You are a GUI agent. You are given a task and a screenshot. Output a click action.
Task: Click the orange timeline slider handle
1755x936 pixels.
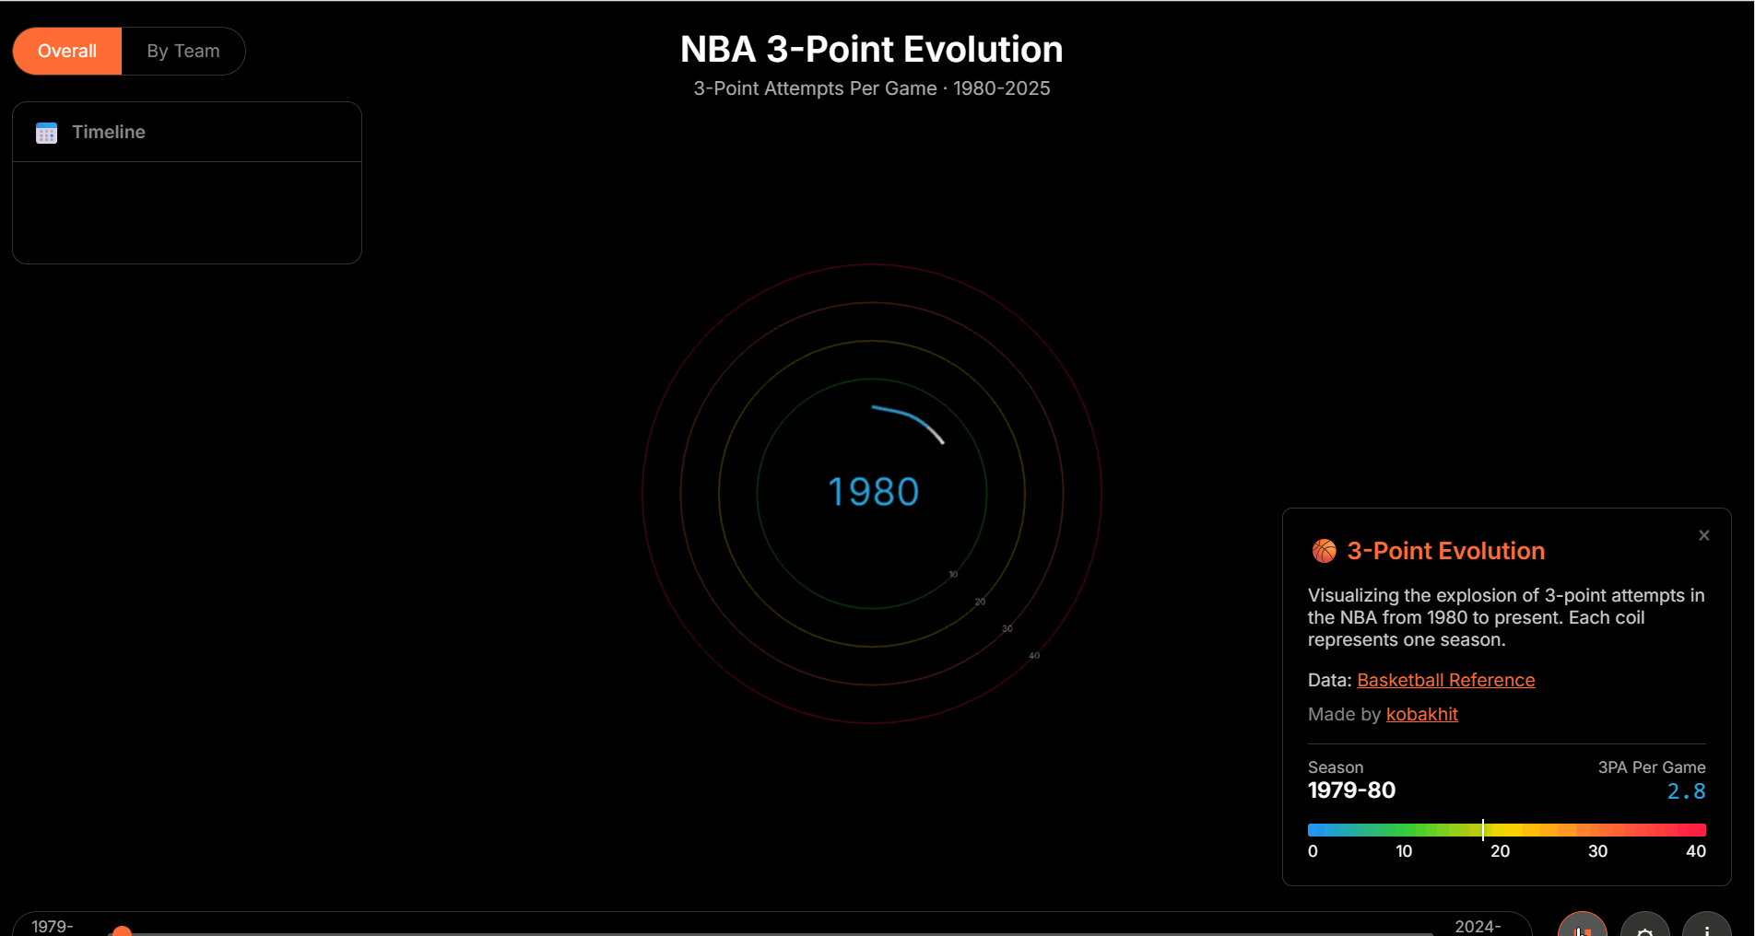pos(121,931)
